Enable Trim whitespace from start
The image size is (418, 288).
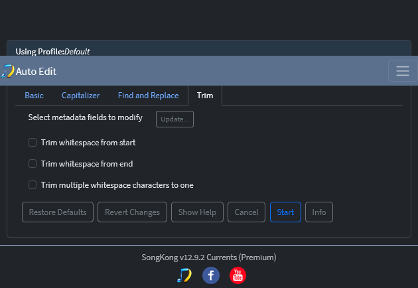tap(33, 143)
